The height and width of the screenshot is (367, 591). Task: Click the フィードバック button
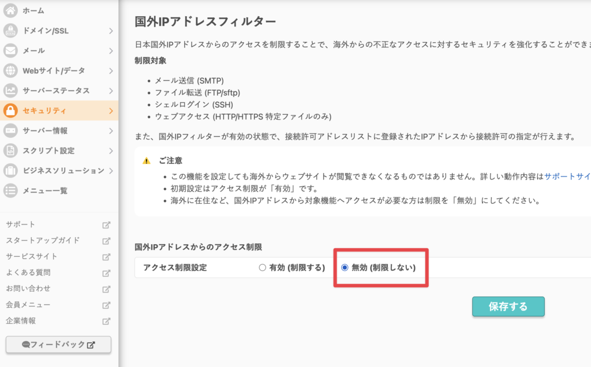pos(58,344)
